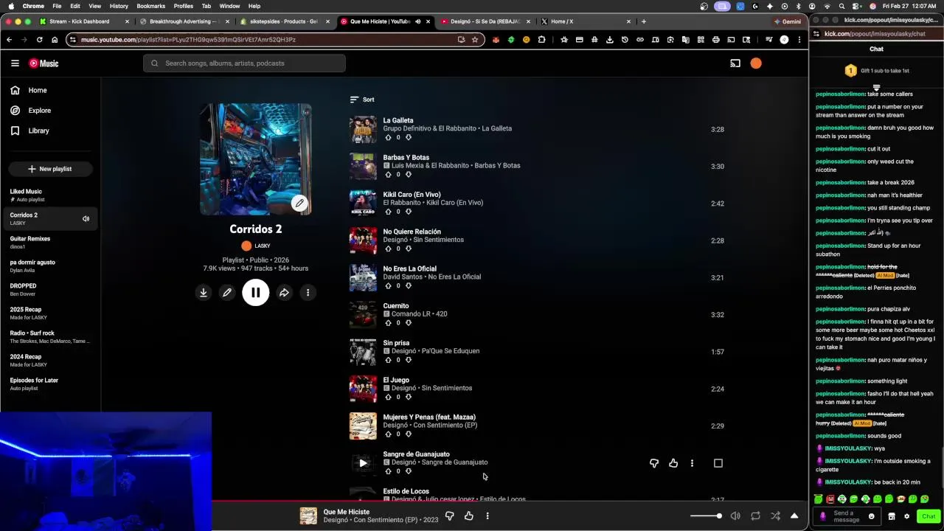Image resolution: width=944 pixels, height=531 pixels.
Task: Click the edit pencil on playlist cover
Action: point(299,203)
